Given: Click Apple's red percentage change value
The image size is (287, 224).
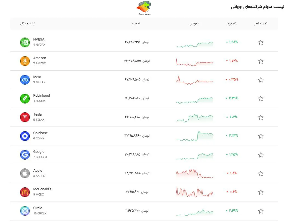Looking at the screenshot, I should (x=232, y=173).
